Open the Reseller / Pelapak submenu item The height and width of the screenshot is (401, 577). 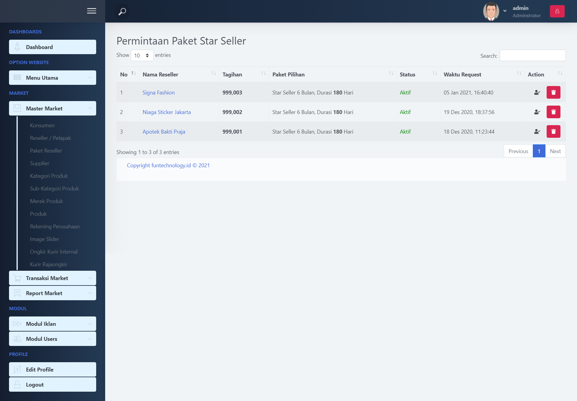point(50,138)
